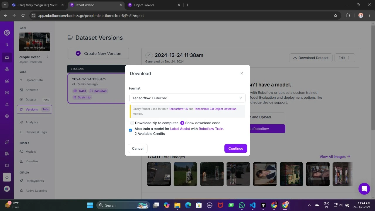This screenshot has height=211, width=375.
Task: Go back with the browser back arrow
Action: pos(6,16)
